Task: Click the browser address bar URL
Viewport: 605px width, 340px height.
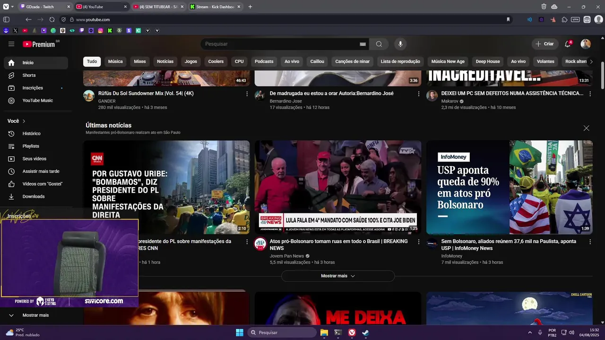Action: coord(93,19)
